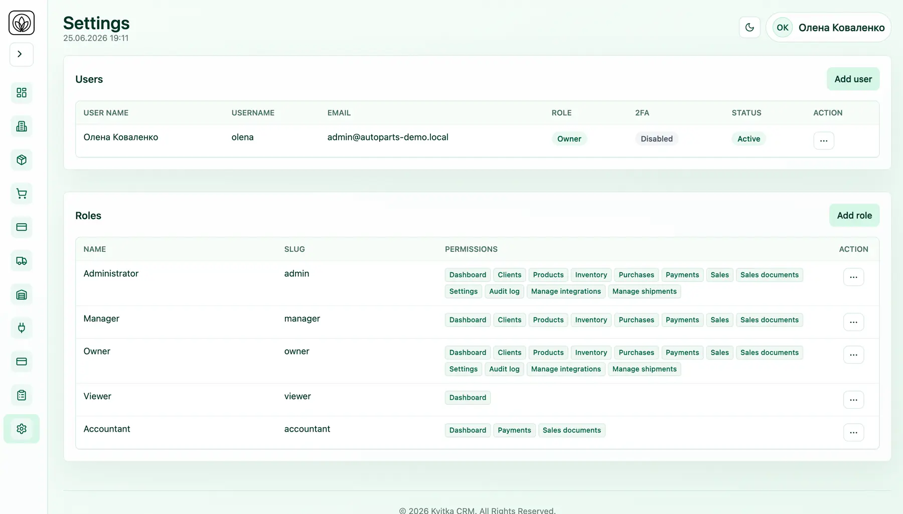Click the Settings page title
The width and height of the screenshot is (903, 514).
(x=96, y=23)
